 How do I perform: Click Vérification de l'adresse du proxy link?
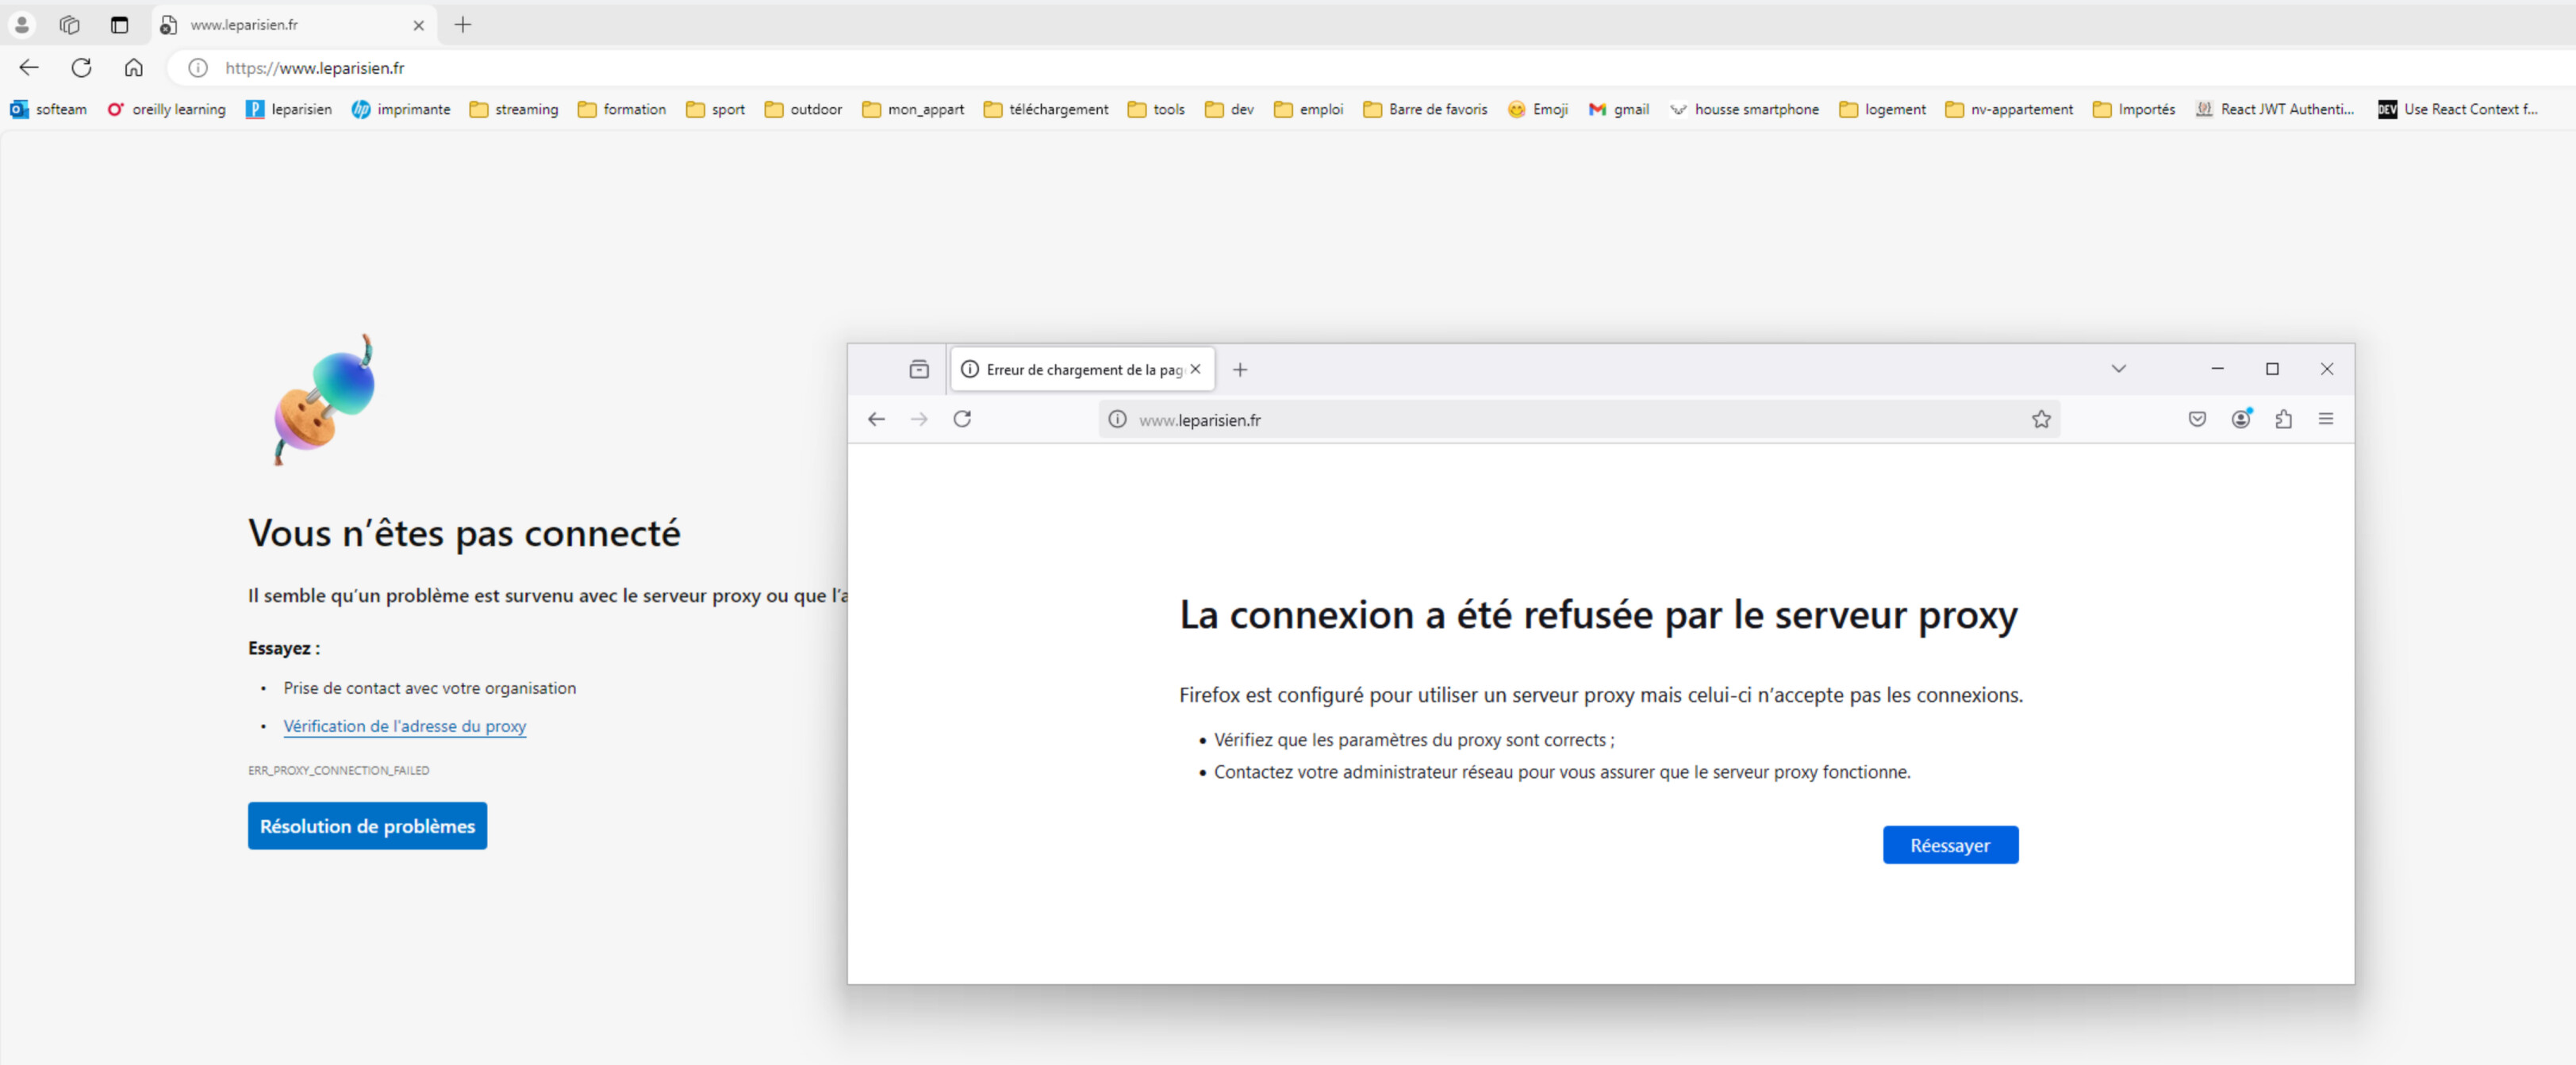tap(404, 727)
